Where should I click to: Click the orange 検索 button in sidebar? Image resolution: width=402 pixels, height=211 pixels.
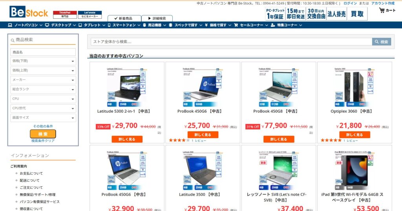click(x=43, y=134)
